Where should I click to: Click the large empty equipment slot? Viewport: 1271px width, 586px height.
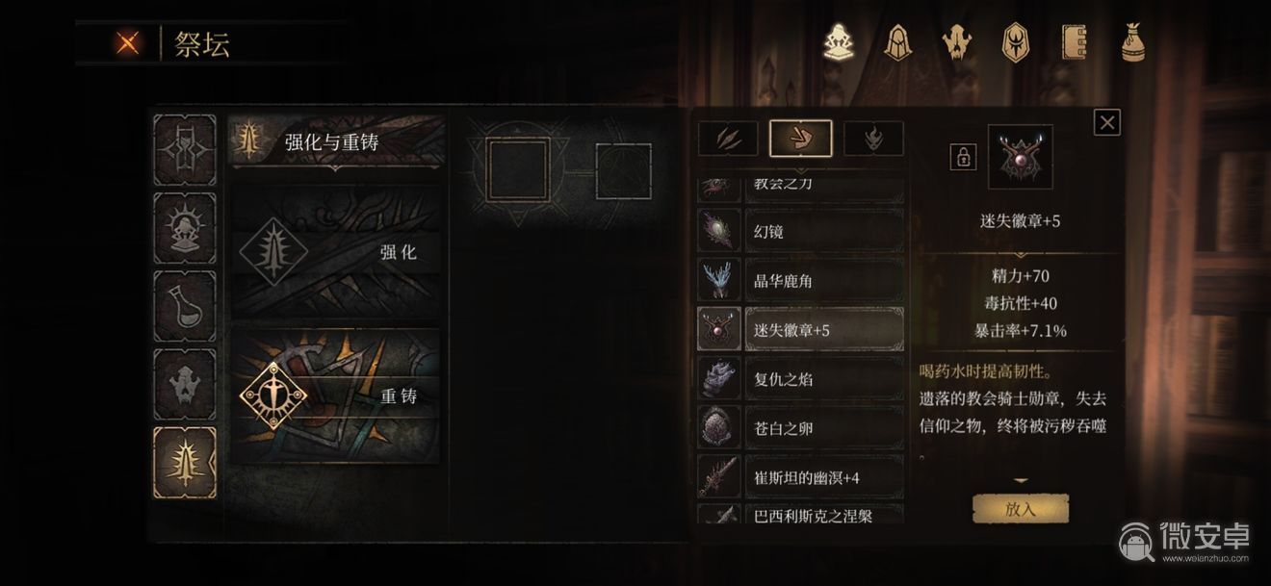pyautogui.click(x=518, y=169)
